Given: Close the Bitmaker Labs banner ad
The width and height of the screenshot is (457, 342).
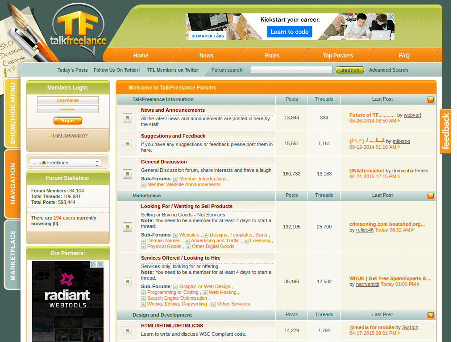Looking at the screenshot, I should click(x=391, y=16).
